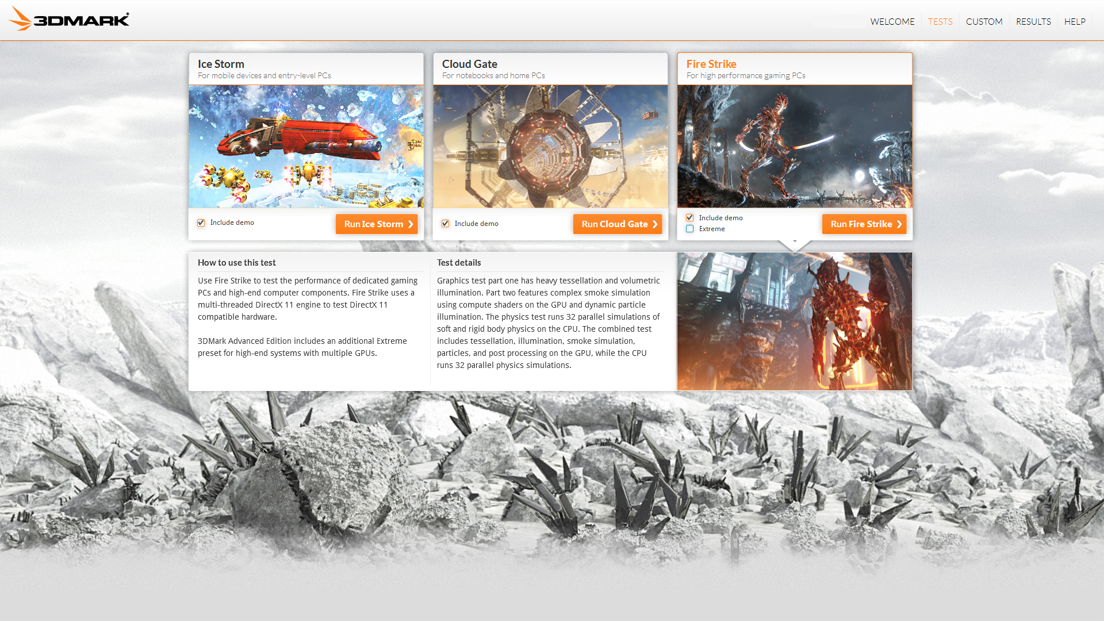1104x621 pixels.
Task: Open the Tests tab
Action: point(940,21)
